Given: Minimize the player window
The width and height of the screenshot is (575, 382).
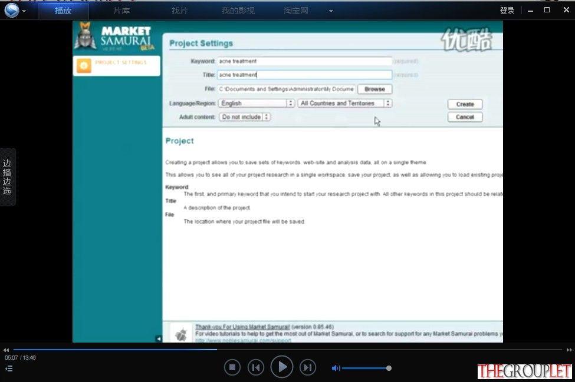Looking at the screenshot, I should click(530, 11).
